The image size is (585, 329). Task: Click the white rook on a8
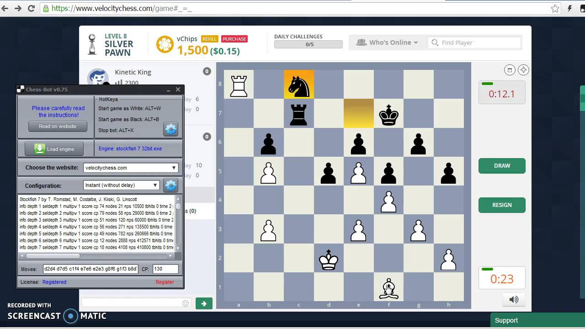click(x=239, y=86)
